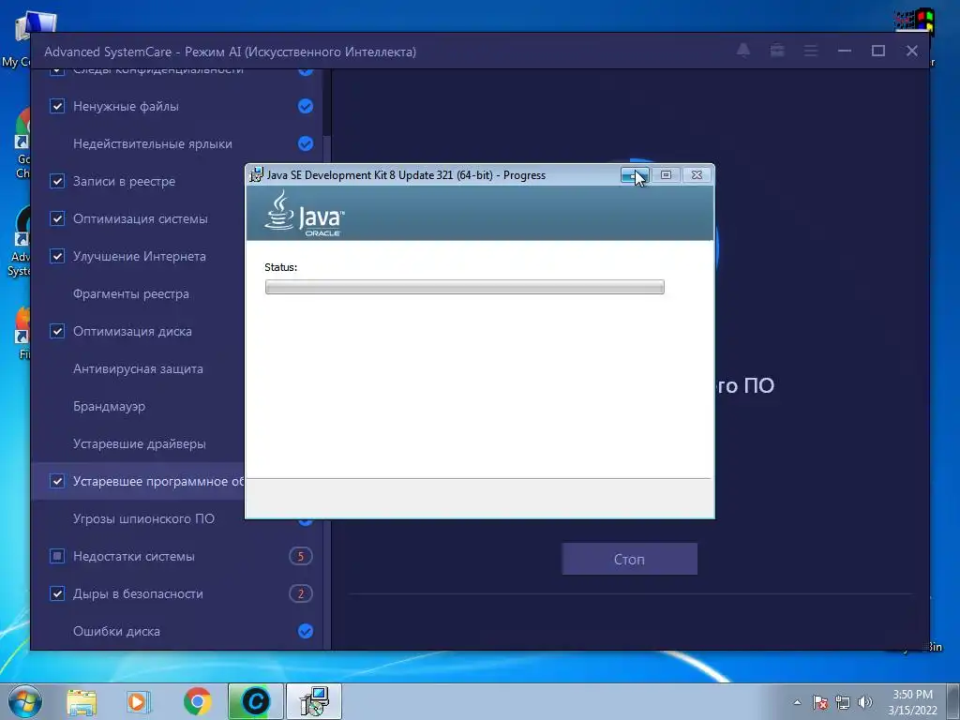
Task: Select Ошибки диска list item
Action: 177,631
